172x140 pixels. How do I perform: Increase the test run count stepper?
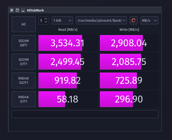(46, 19)
